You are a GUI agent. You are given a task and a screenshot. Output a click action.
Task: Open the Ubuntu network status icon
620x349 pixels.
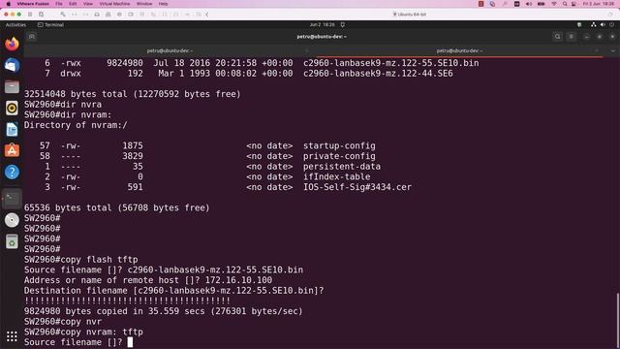593,24
